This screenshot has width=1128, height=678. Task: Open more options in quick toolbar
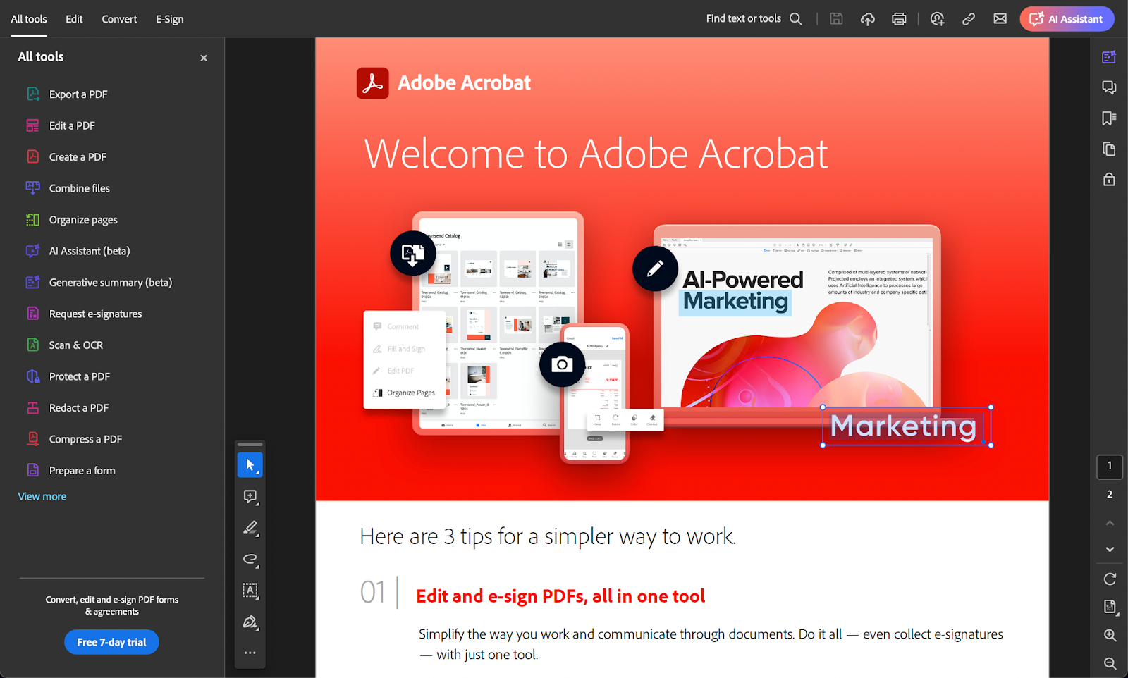[250, 653]
